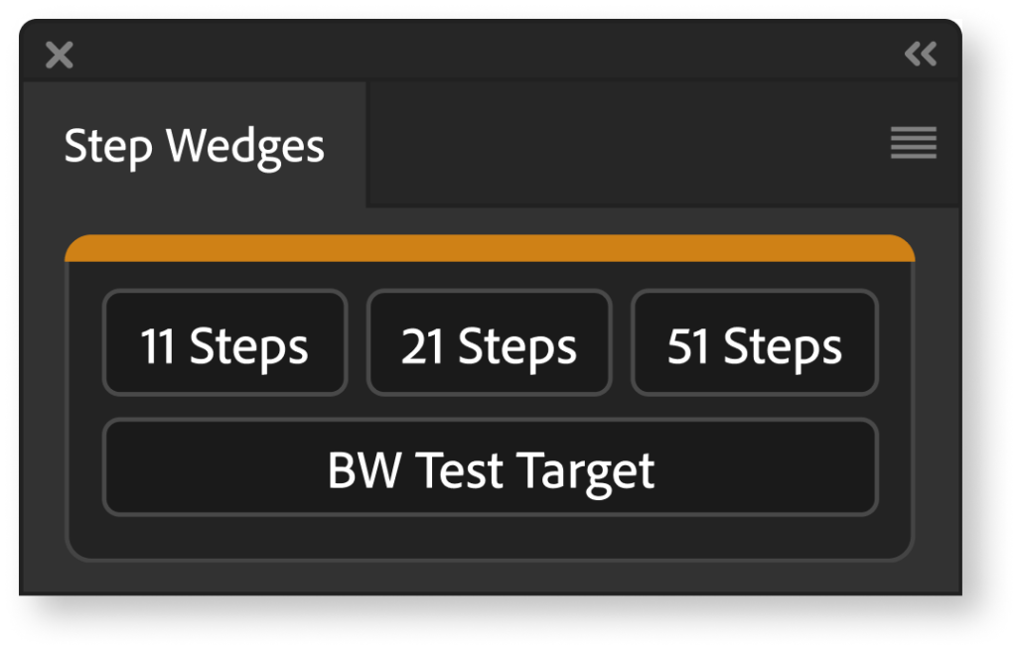Toggle the 21 Steps option
The height and width of the screenshot is (650, 1017).
489,343
